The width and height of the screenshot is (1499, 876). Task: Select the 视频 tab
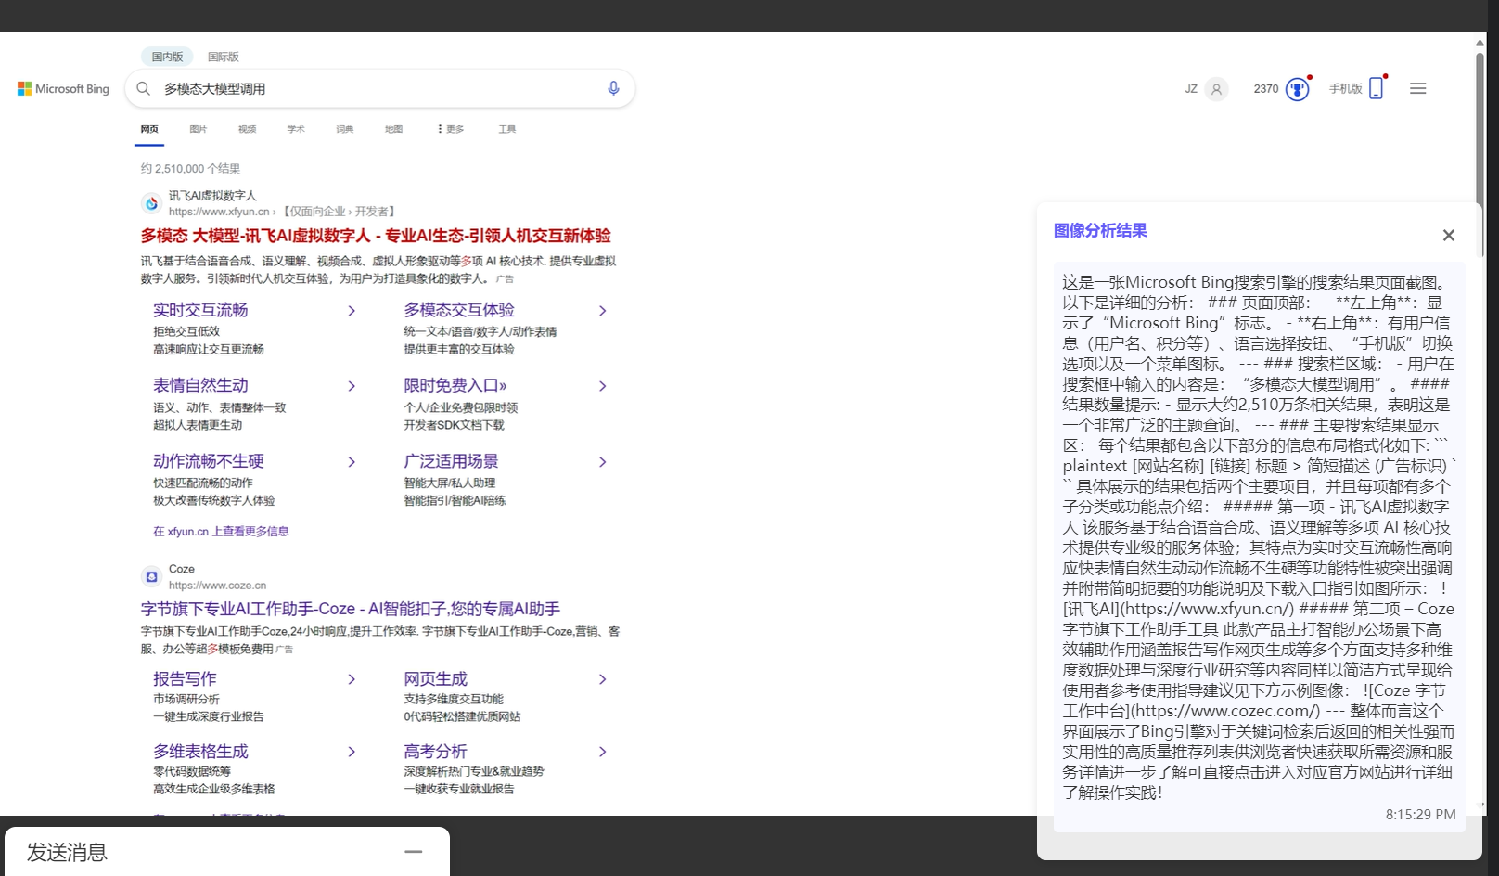247,129
